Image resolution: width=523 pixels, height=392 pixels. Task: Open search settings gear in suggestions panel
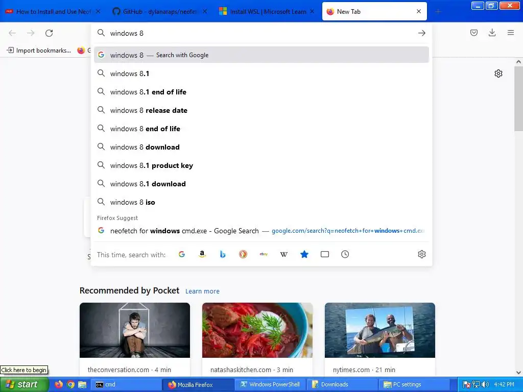coord(421,254)
